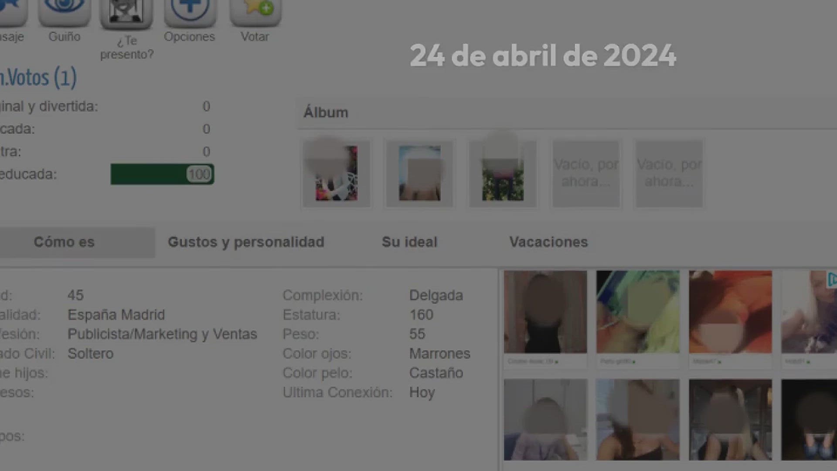Open the first profile photo in the top row
Screen dimensions: 837x471
pos(545,311)
